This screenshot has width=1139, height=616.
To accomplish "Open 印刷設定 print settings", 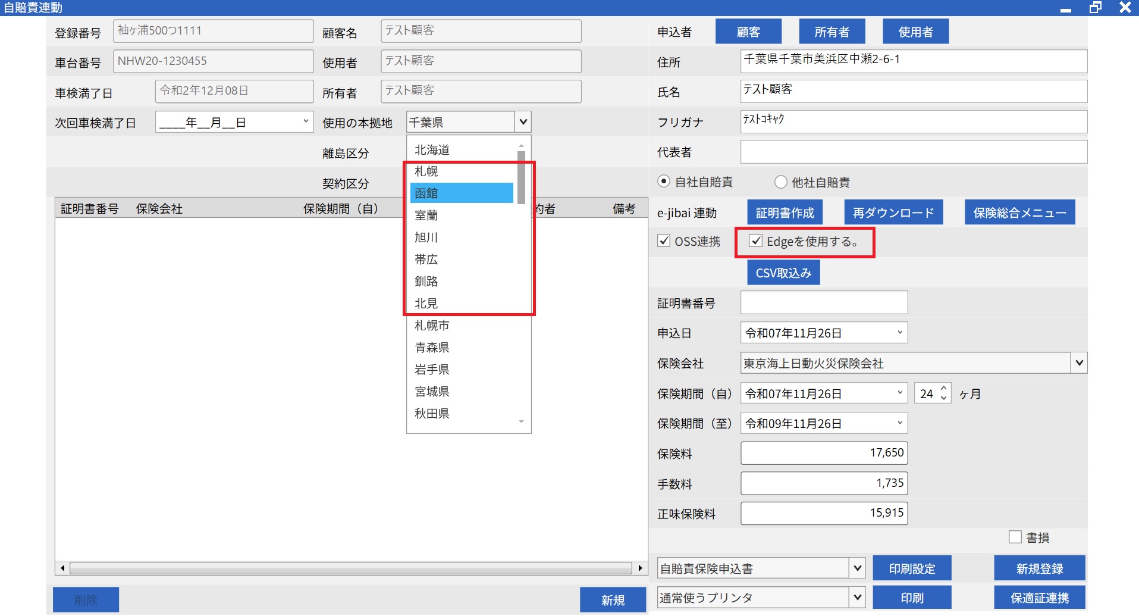I will (911, 568).
